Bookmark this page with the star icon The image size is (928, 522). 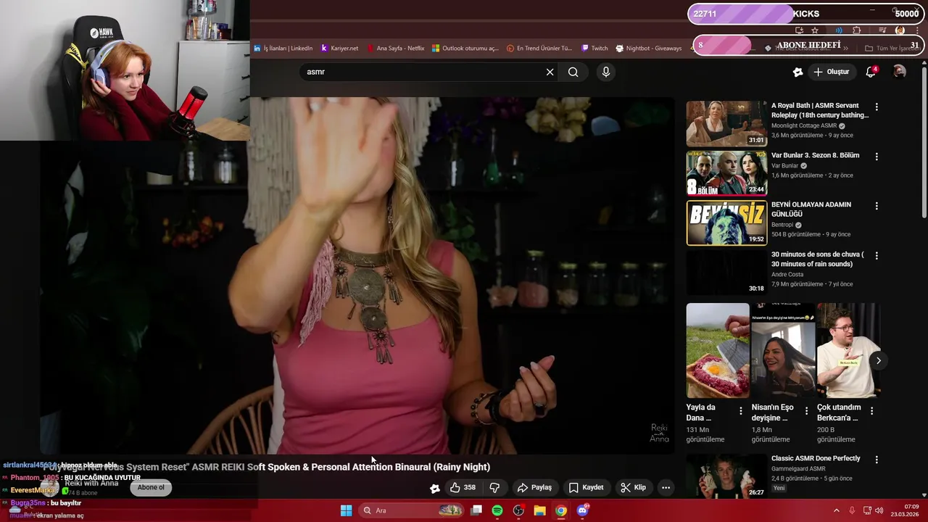click(x=815, y=30)
